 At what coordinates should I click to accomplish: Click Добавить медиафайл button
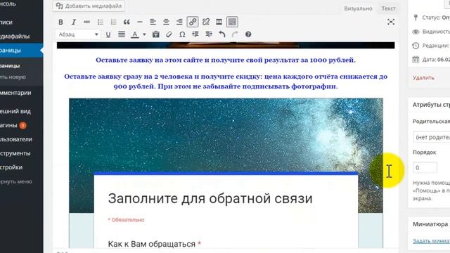(89, 6)
